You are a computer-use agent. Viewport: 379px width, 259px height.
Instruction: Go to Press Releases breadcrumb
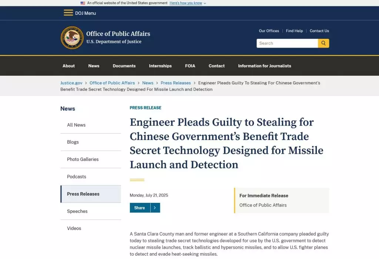click(x=176, y=83)
